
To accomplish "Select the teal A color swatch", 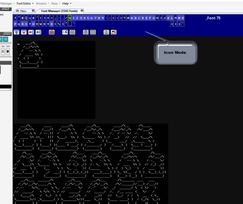I will [x=6, y=39].
